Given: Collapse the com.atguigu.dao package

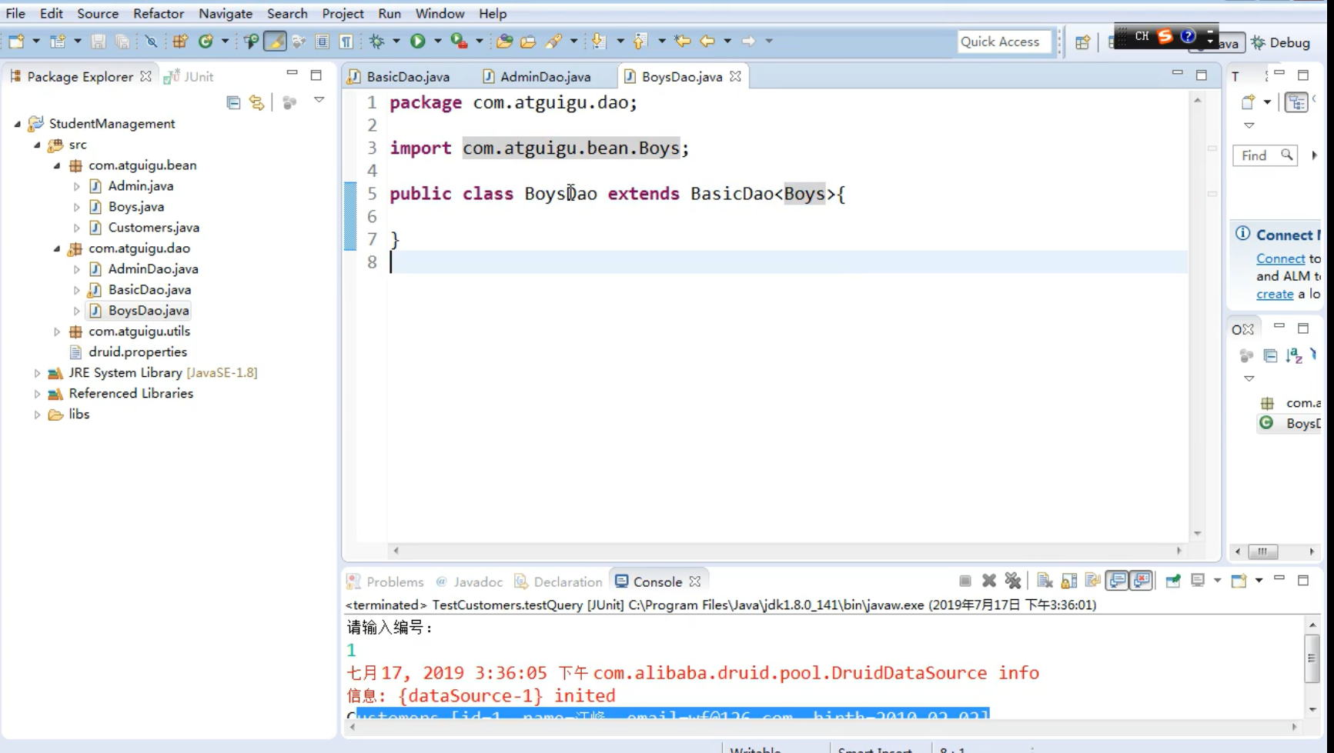Looking at the screenshot, I should [57, 248].
